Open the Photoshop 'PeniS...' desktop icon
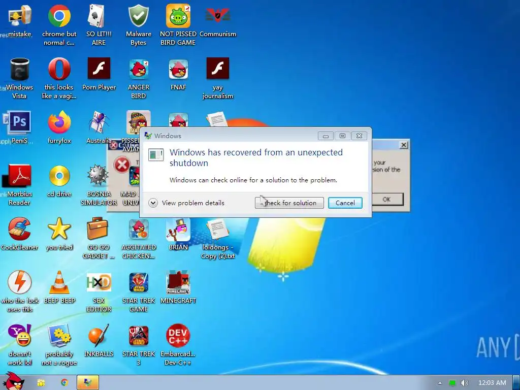520x390 pixels. coord(20,122)
